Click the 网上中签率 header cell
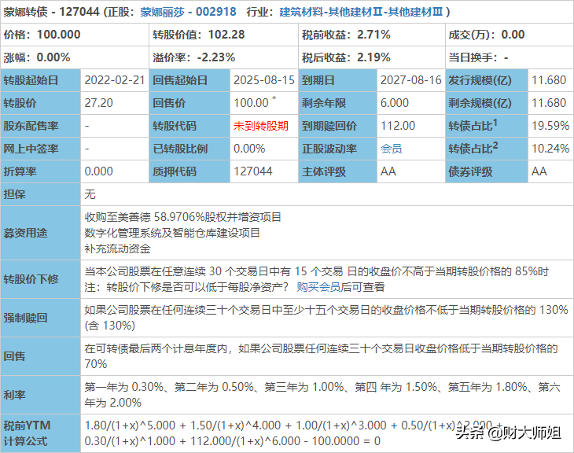 tap(41, 149)
